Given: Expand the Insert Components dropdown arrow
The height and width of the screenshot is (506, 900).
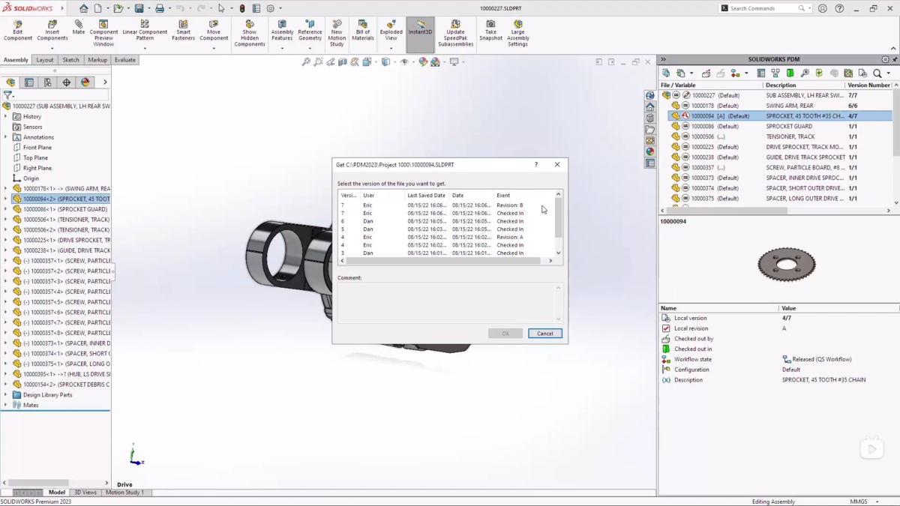Looking at the screenshot, I should (52, 49).
